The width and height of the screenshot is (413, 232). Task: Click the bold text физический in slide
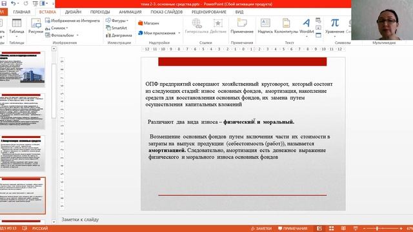pyautogui.click(x=239, y=122)
